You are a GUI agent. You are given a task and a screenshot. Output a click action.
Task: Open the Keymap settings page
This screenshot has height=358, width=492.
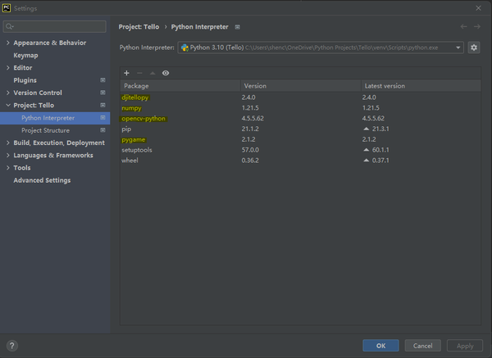point(25,55)
